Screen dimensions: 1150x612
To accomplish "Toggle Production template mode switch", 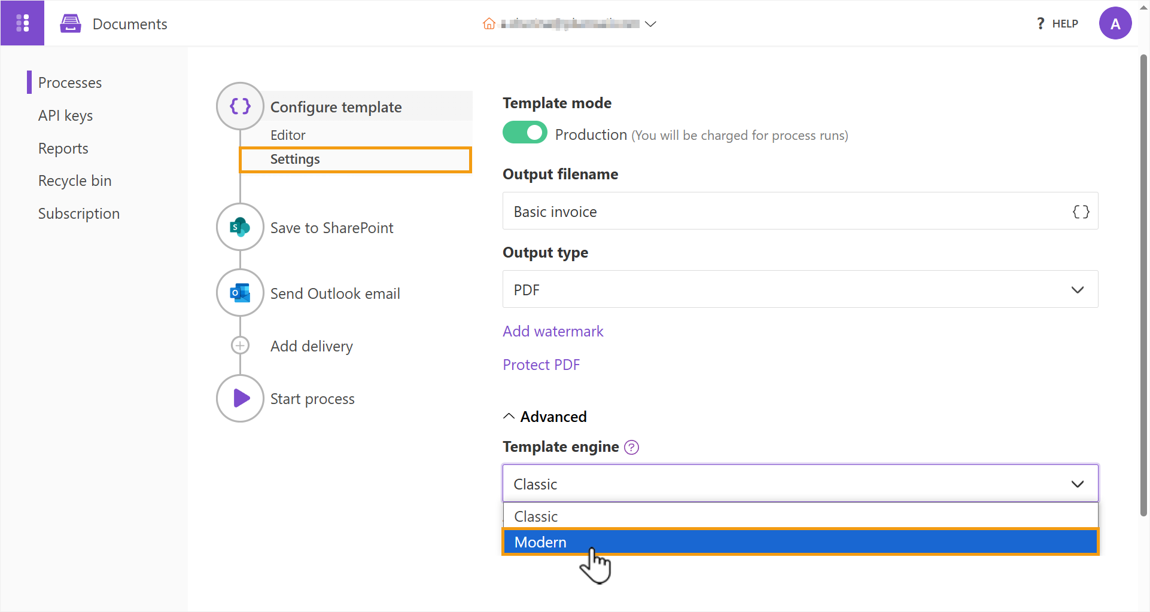I will pyautogui.click(x=525, y=133).
